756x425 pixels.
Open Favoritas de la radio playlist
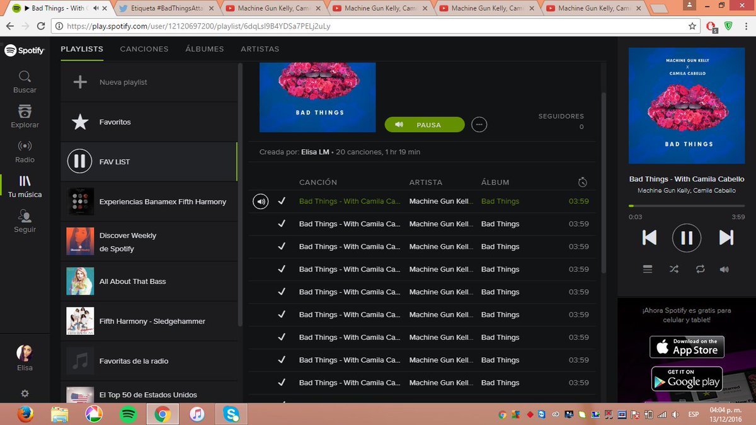point(149,361)
